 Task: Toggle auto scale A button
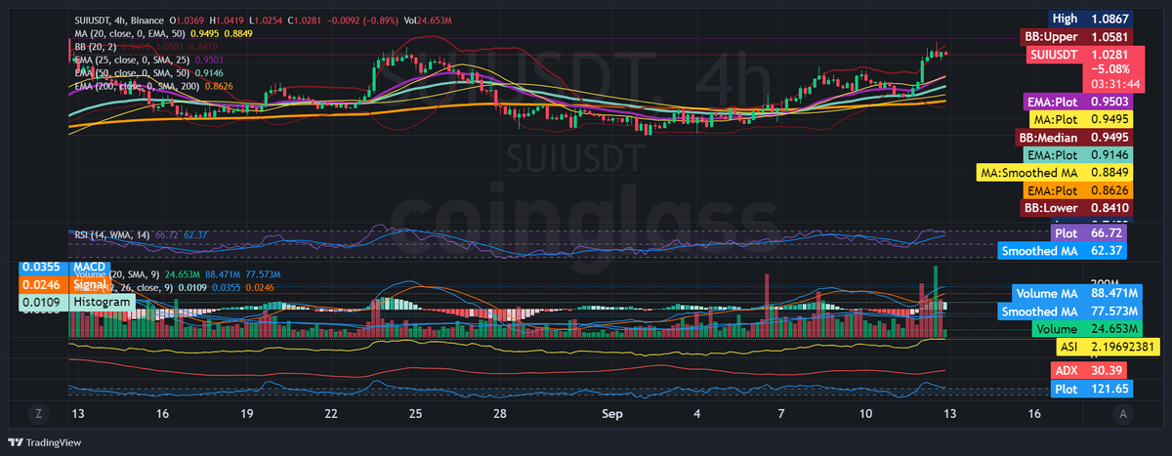1124,414
